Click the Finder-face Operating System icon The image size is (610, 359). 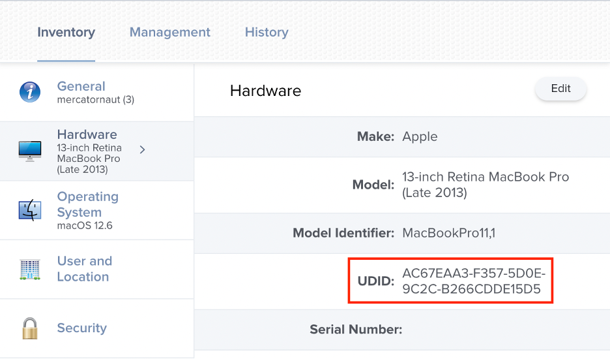click(30, 210)
